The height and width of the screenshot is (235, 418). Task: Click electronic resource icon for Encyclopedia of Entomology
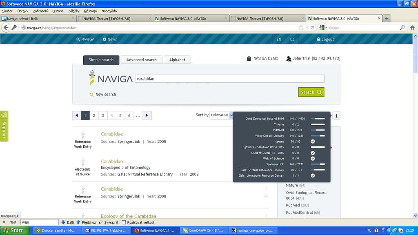[83, 162]
